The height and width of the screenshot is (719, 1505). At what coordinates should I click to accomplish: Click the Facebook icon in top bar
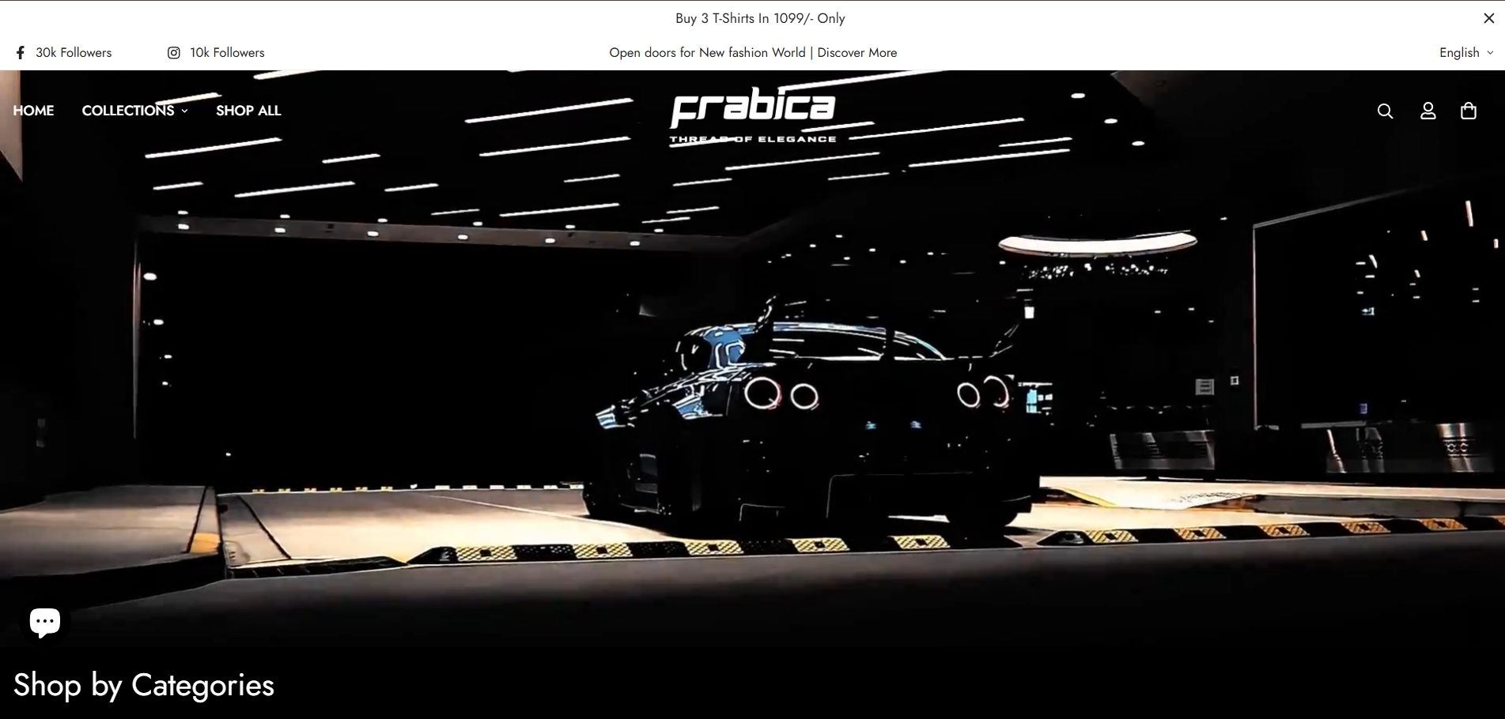pyautogui.click(x=21, y=53)
